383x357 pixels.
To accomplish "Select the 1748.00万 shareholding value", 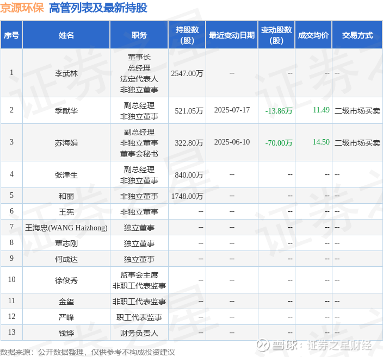I will click(x=187, y=196).
